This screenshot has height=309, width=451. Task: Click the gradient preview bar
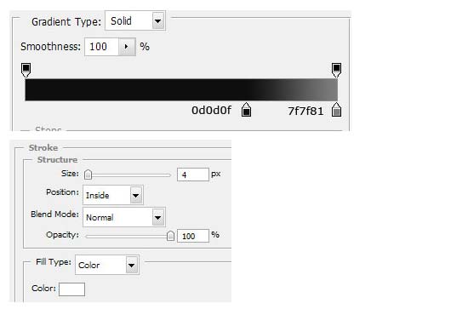tap(181, 89)
